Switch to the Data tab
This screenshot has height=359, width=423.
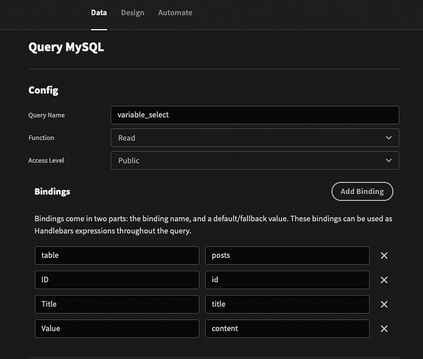point(98,13)
